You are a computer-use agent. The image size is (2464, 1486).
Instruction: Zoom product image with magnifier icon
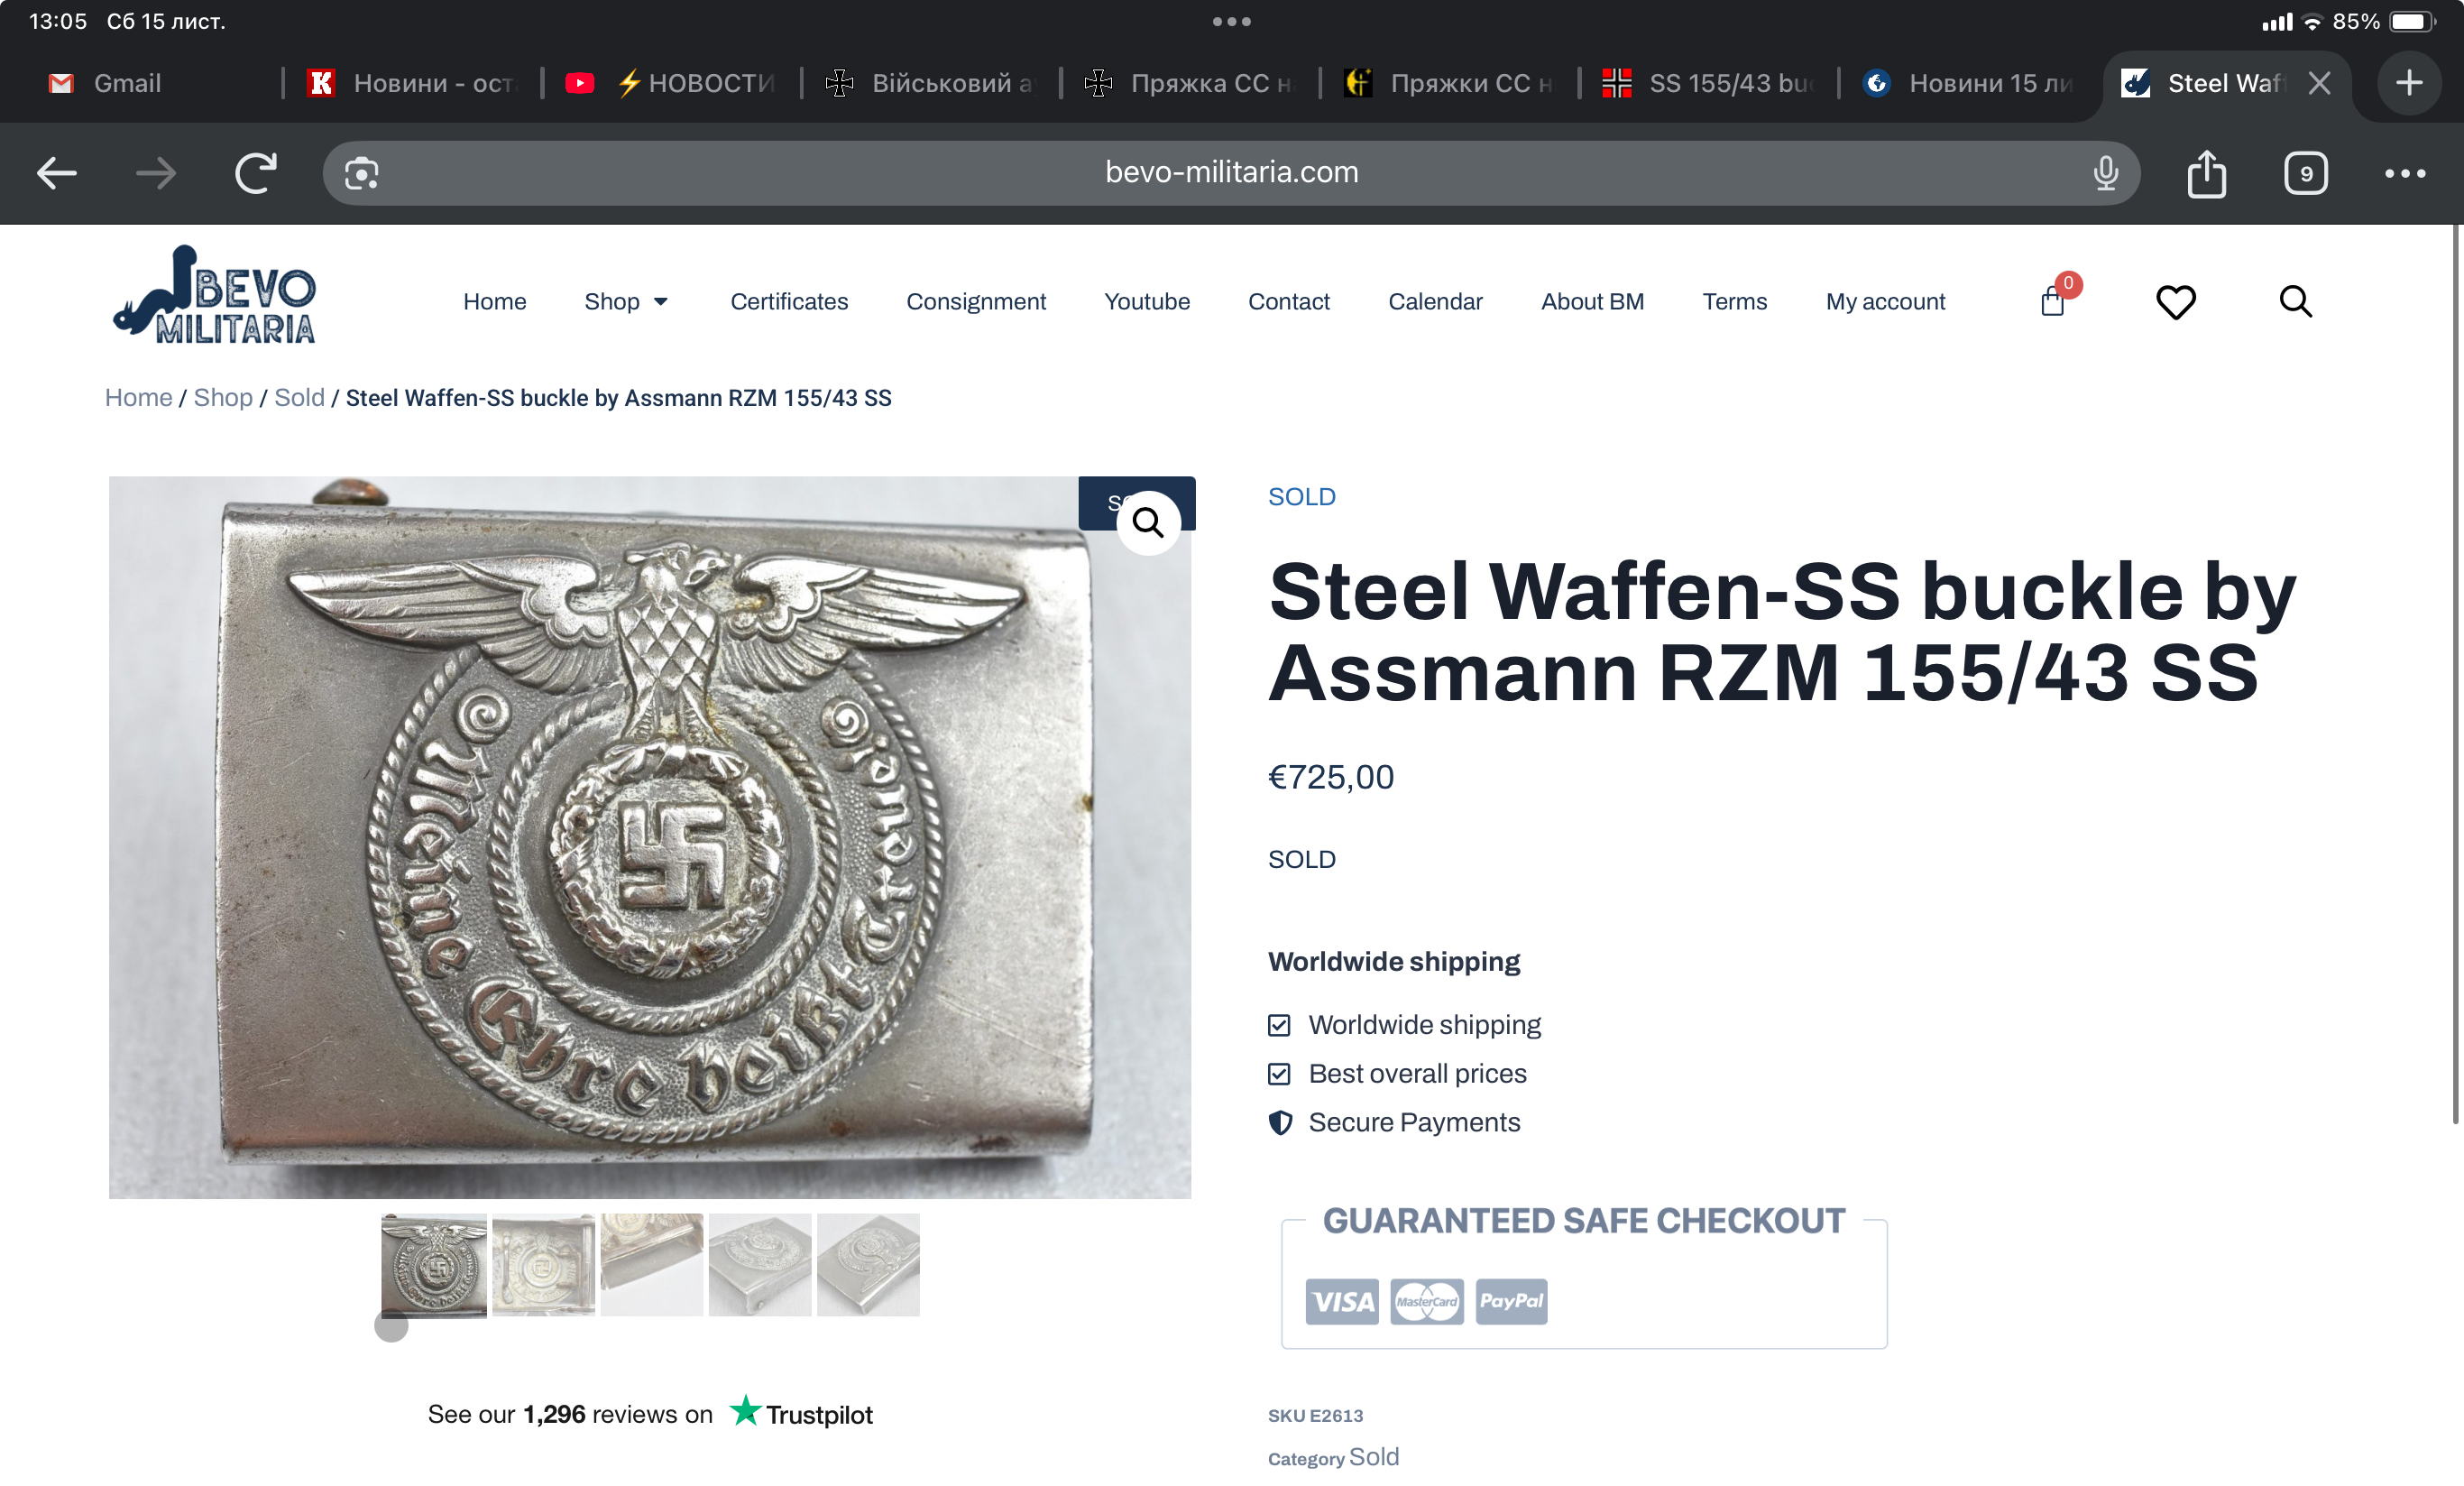pyautogui.click(x=1148, y=522)
